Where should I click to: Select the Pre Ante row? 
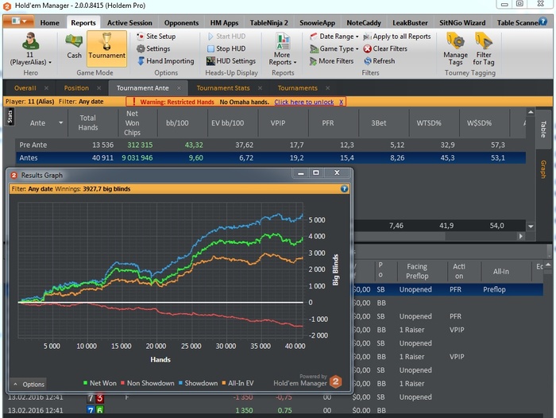(x=271, y=145)
